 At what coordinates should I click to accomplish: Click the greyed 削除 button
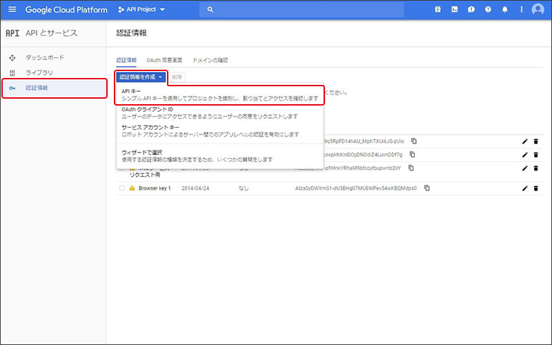click(177, 77)
